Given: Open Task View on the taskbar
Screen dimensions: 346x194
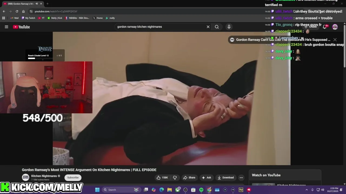Looking at the screenshot, I should coord(146,190).
